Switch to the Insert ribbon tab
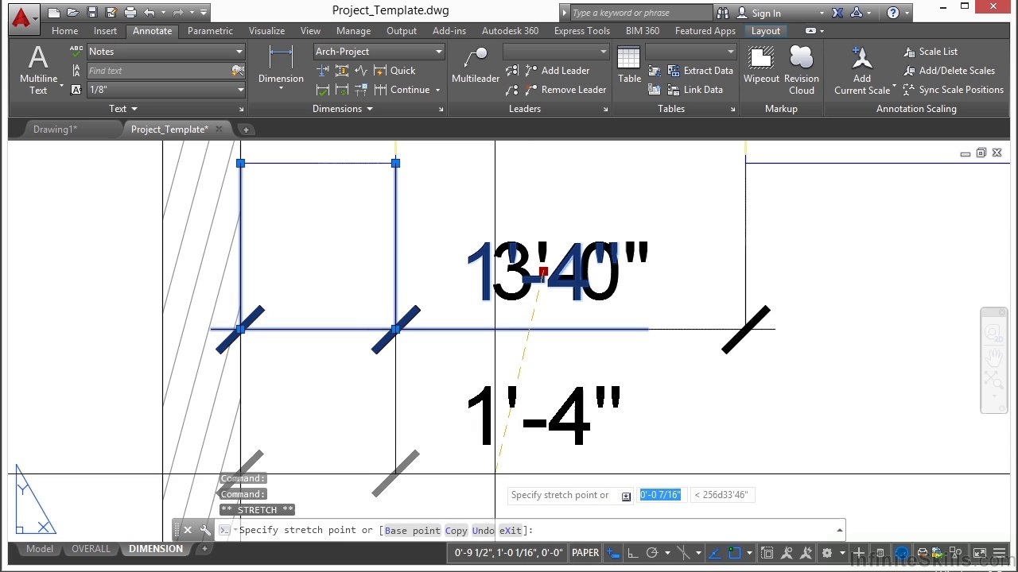The image size is (1018, 572). tap(105, 31)
